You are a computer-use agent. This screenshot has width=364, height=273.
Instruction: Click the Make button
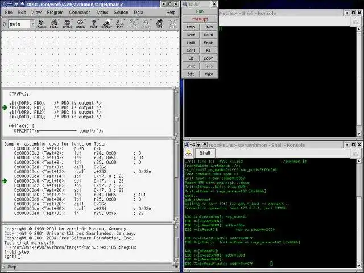tap(209, 74)
